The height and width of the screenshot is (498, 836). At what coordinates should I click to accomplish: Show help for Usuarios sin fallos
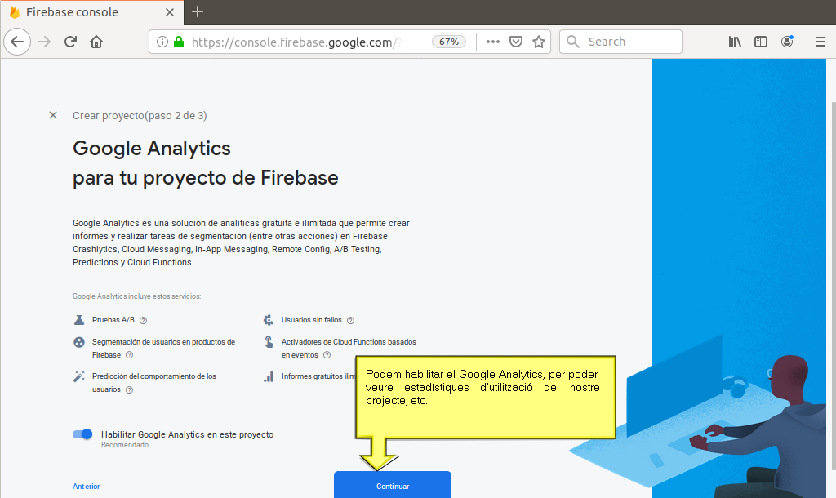coord(350,321)
